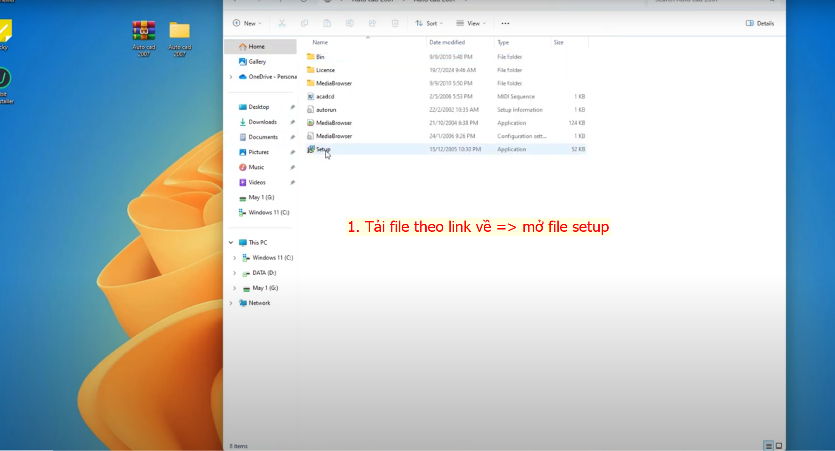Select the acadcd MIDI Sequence file

coord(446,96)
